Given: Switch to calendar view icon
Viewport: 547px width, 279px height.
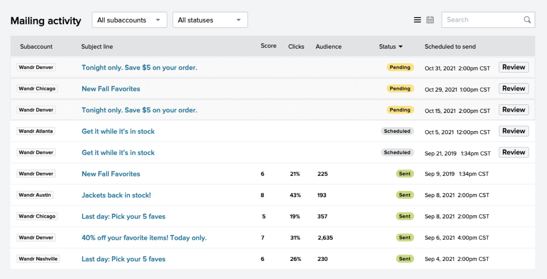Looking at the screenshot, I should 430,20.
